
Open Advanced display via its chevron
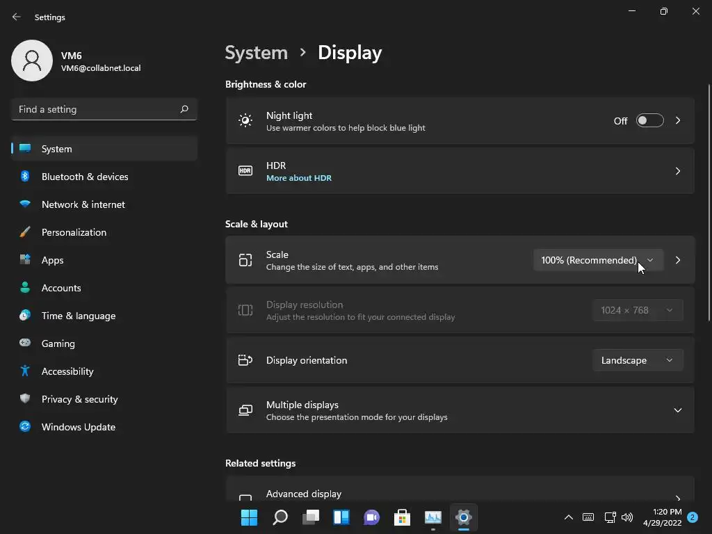[677, 496]
